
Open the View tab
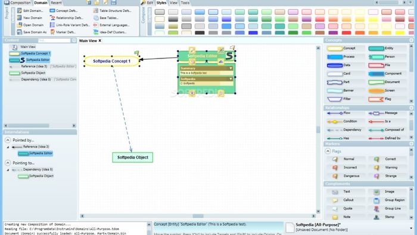[x=173, y=2]
